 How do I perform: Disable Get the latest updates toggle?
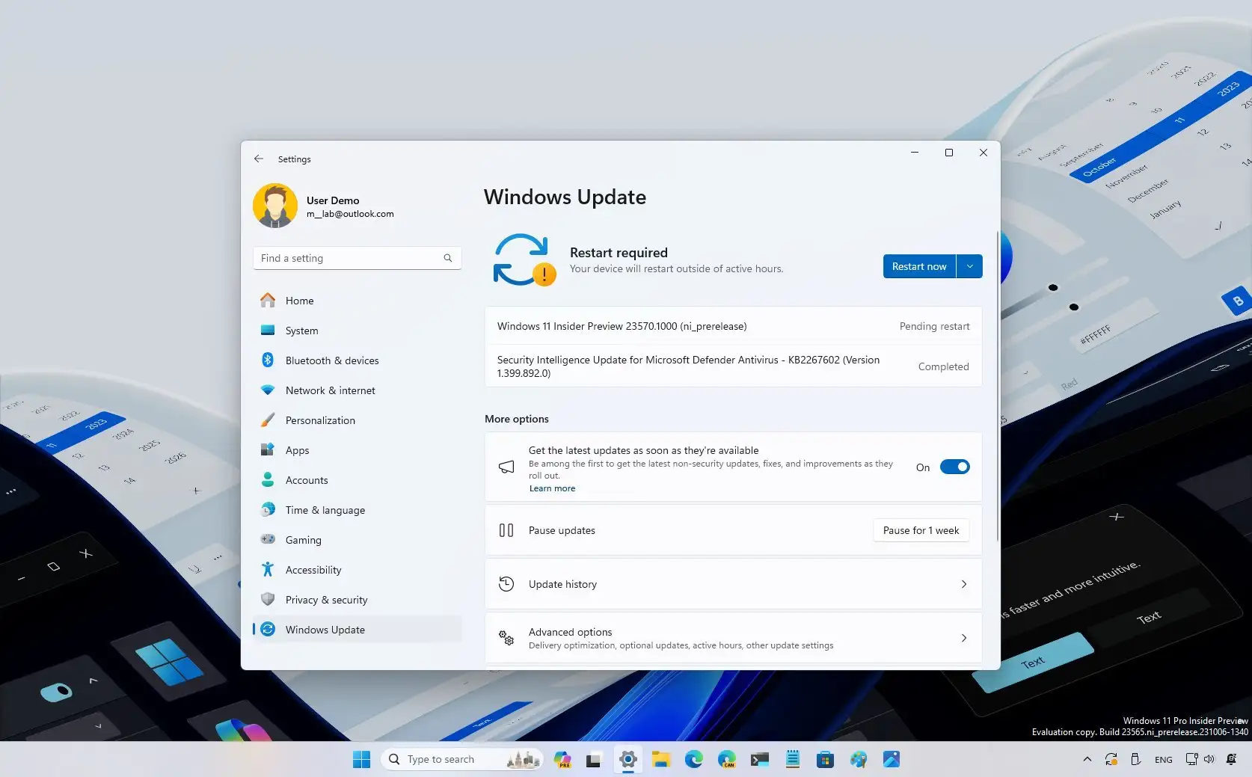(x=954, y=466)
